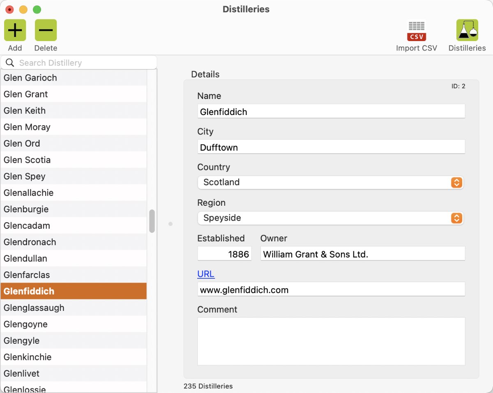Select Glenfarclas in the list

[x=74, y=275]
